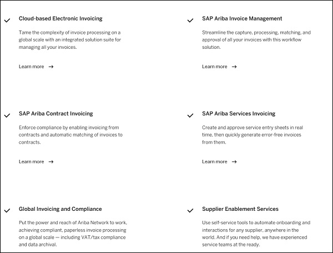This screenshot has height=253, width=333.
Task: Click arrow icon under Cloud-based Electronic Invoicing
Action: coord(51,67)
